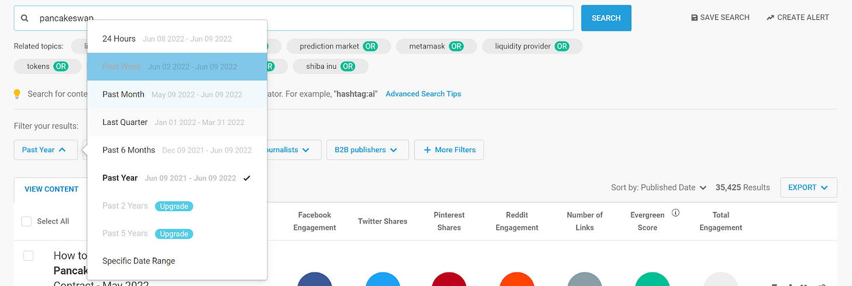This screenshot has height=286, width=852.
Task: Click the 35,425 Results count
Action: point(743,187)
